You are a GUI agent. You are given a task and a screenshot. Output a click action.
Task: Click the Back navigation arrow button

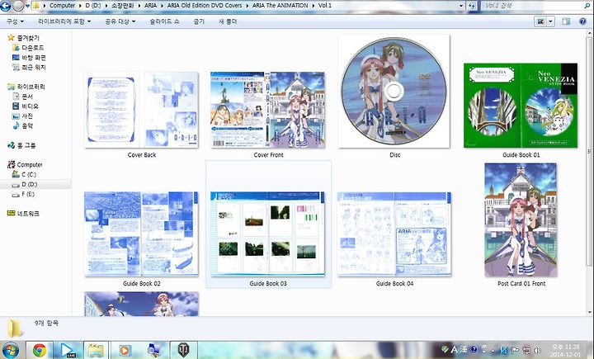5,6
